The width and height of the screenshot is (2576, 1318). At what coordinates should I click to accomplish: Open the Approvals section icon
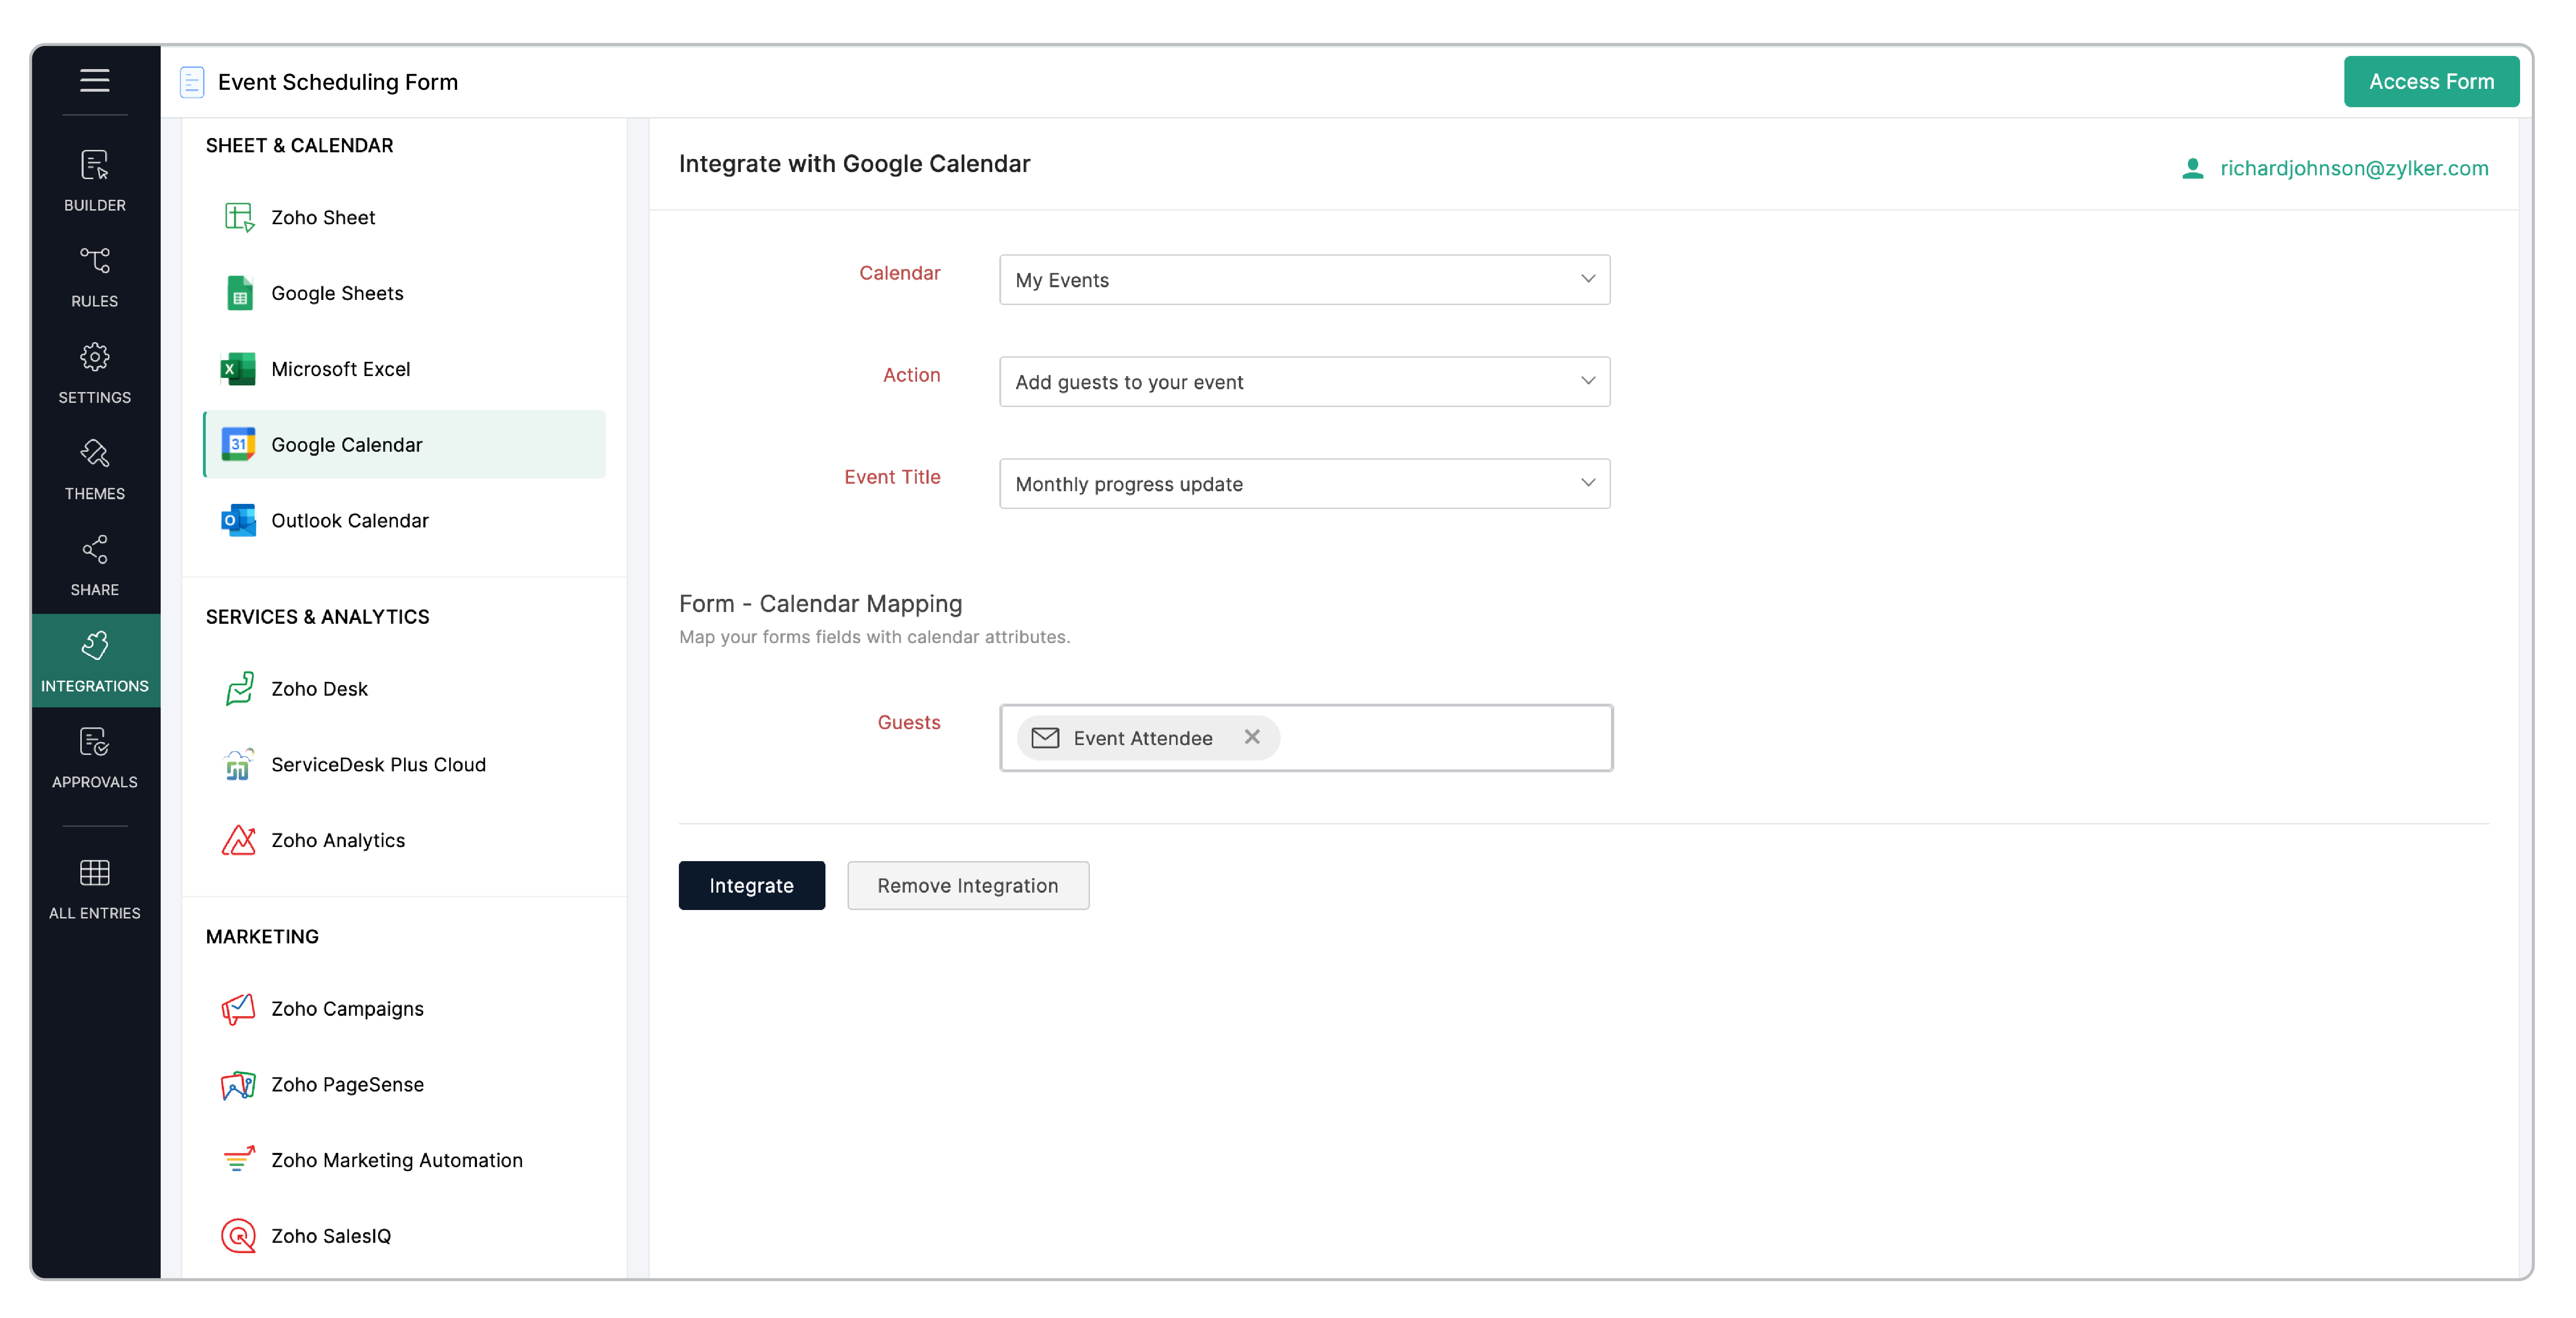(95, 742)
